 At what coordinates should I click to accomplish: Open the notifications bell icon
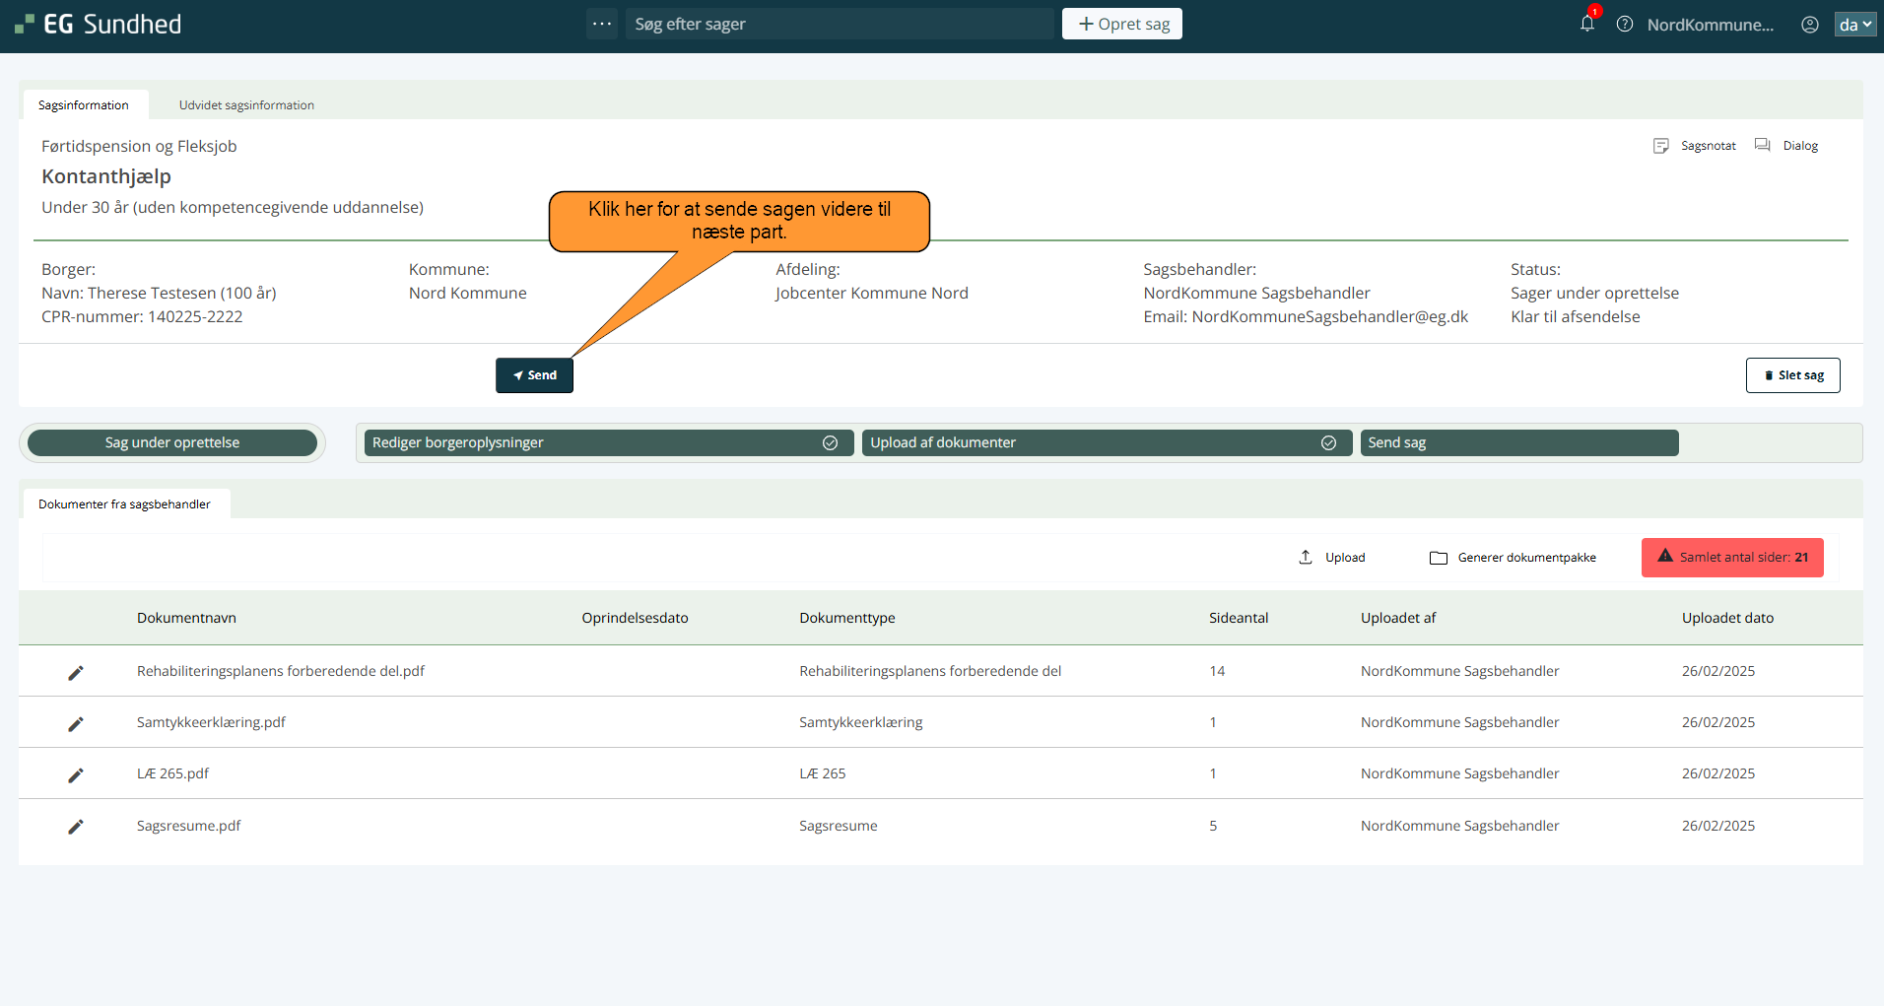(1586, 24)
